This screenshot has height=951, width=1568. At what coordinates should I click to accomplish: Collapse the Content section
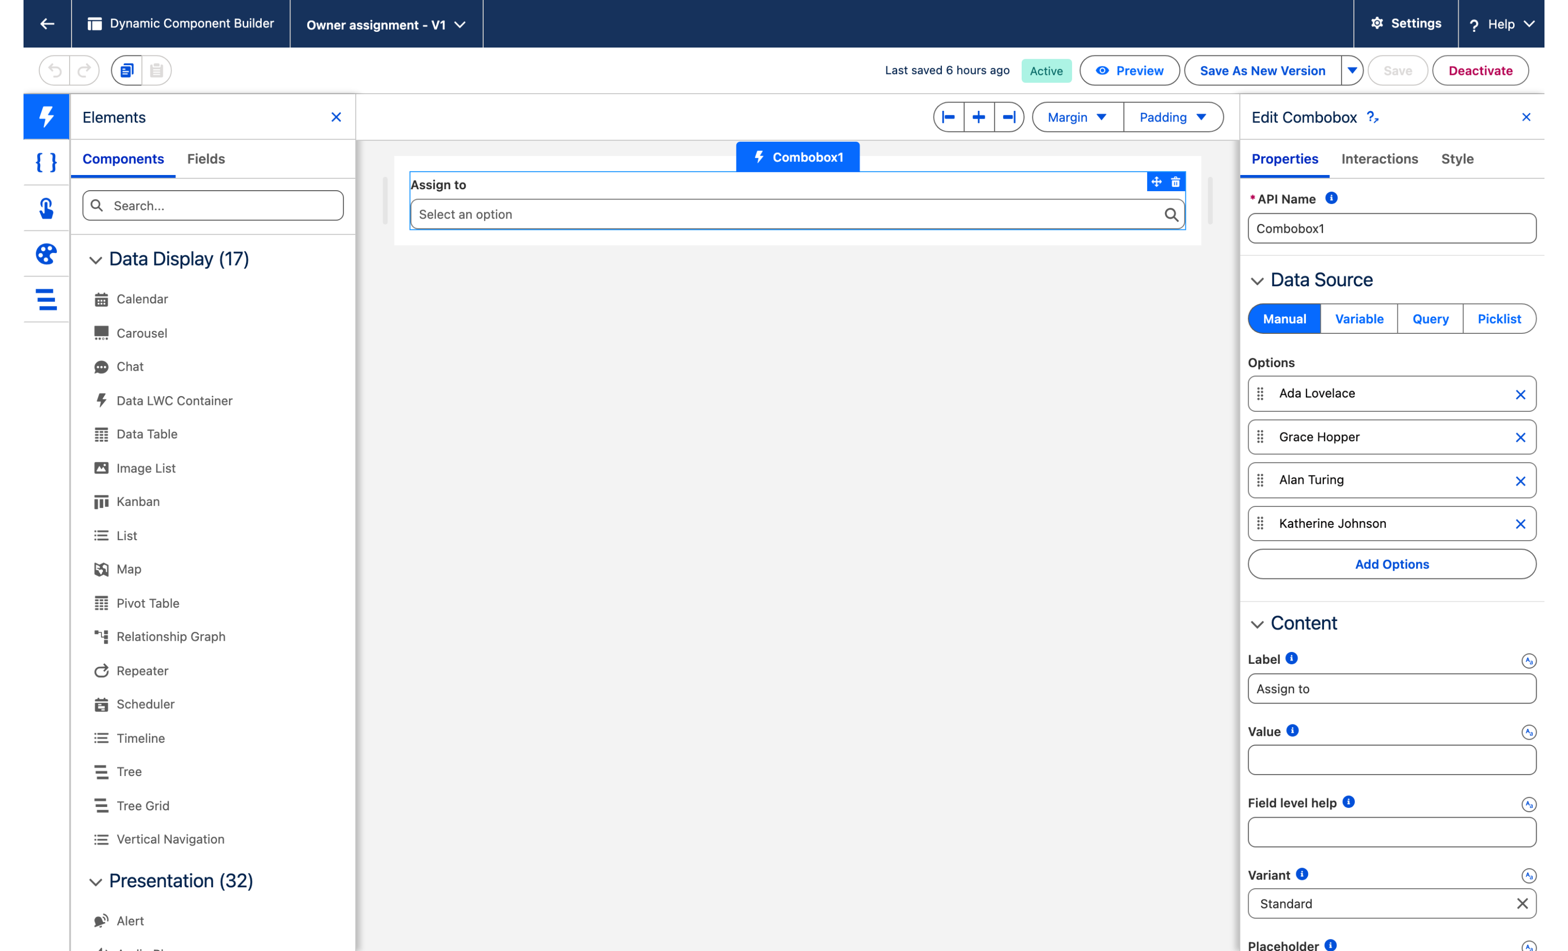1257,624
